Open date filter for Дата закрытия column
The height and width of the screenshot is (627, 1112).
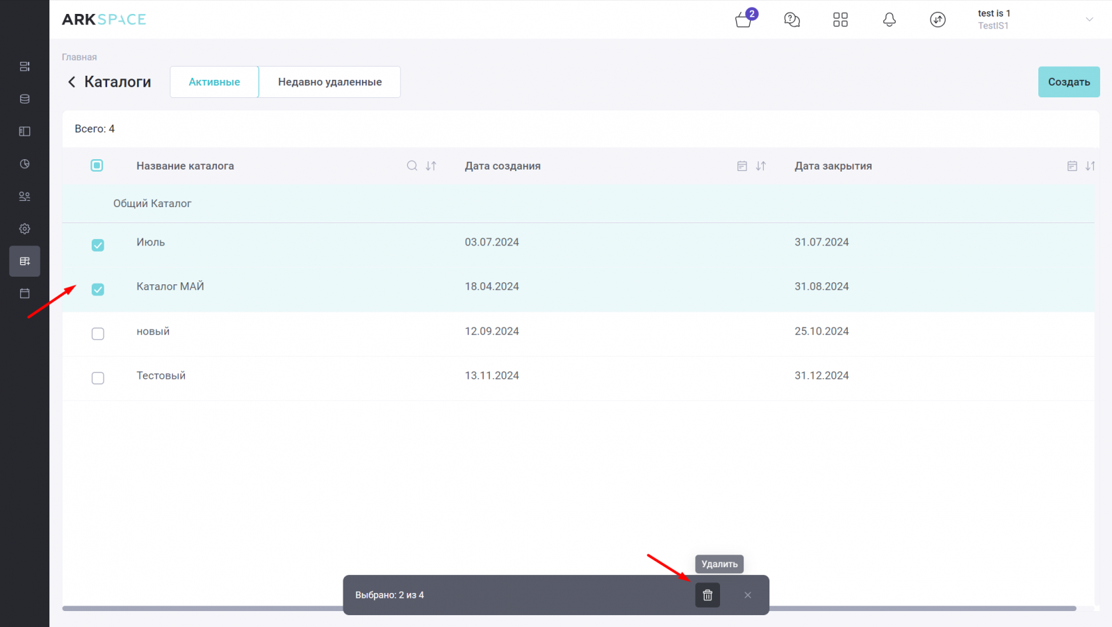pos(1072,166)
